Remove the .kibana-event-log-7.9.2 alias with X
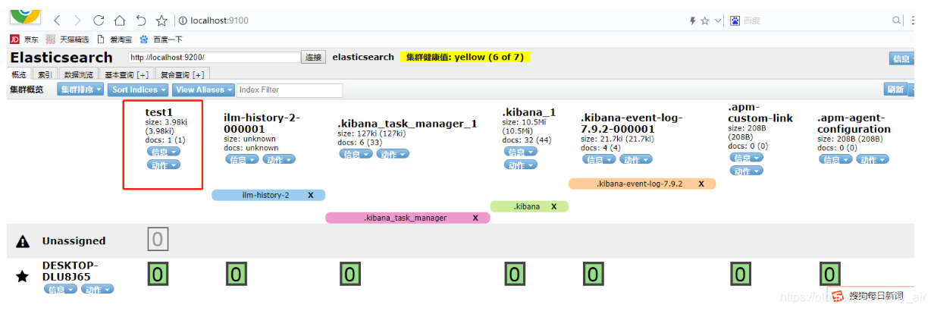This screenshot has width=934, height=311. (701, 184)
